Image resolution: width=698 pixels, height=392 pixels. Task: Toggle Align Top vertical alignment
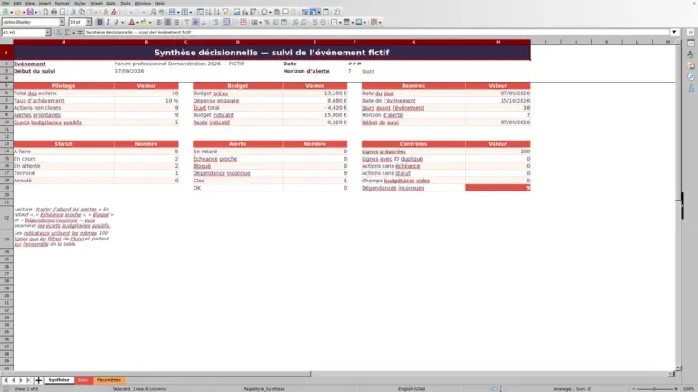pyautogui.click(x=187, y=22)
